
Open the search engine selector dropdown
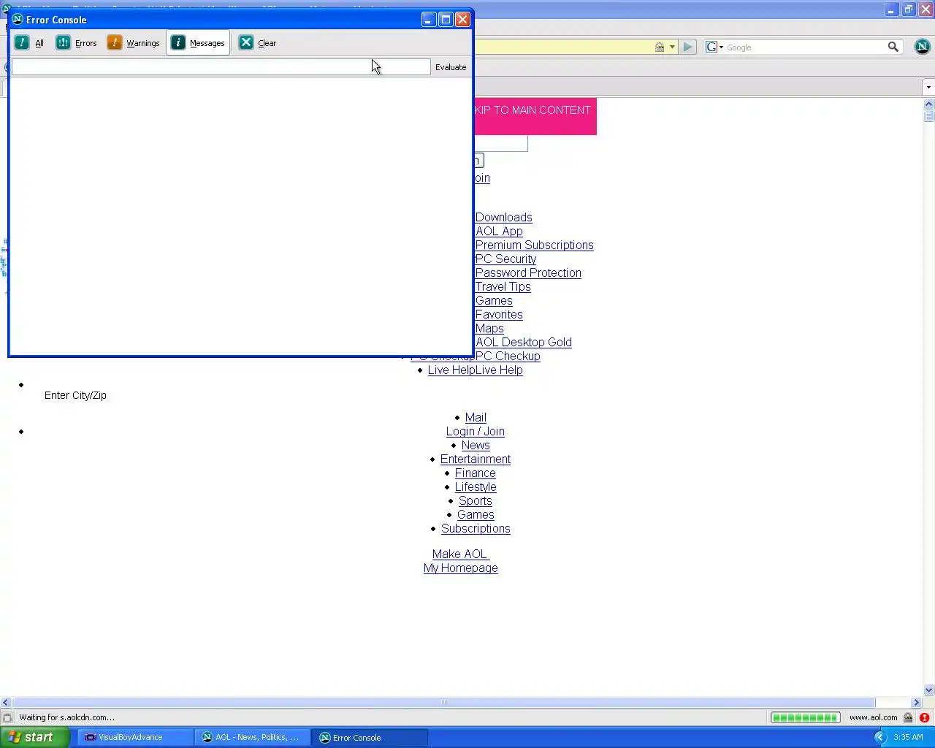pyautogui.click(x=714, y=47)
